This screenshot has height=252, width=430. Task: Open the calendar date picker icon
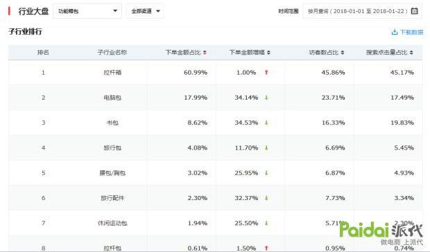click(414, 11)
